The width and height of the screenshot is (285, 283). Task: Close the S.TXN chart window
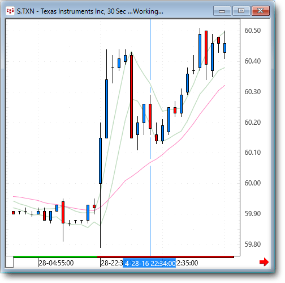261,11
